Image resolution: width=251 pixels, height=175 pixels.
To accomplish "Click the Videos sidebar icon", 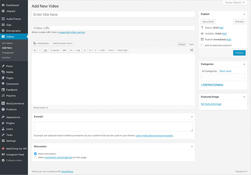I will (x=3, y=37).
